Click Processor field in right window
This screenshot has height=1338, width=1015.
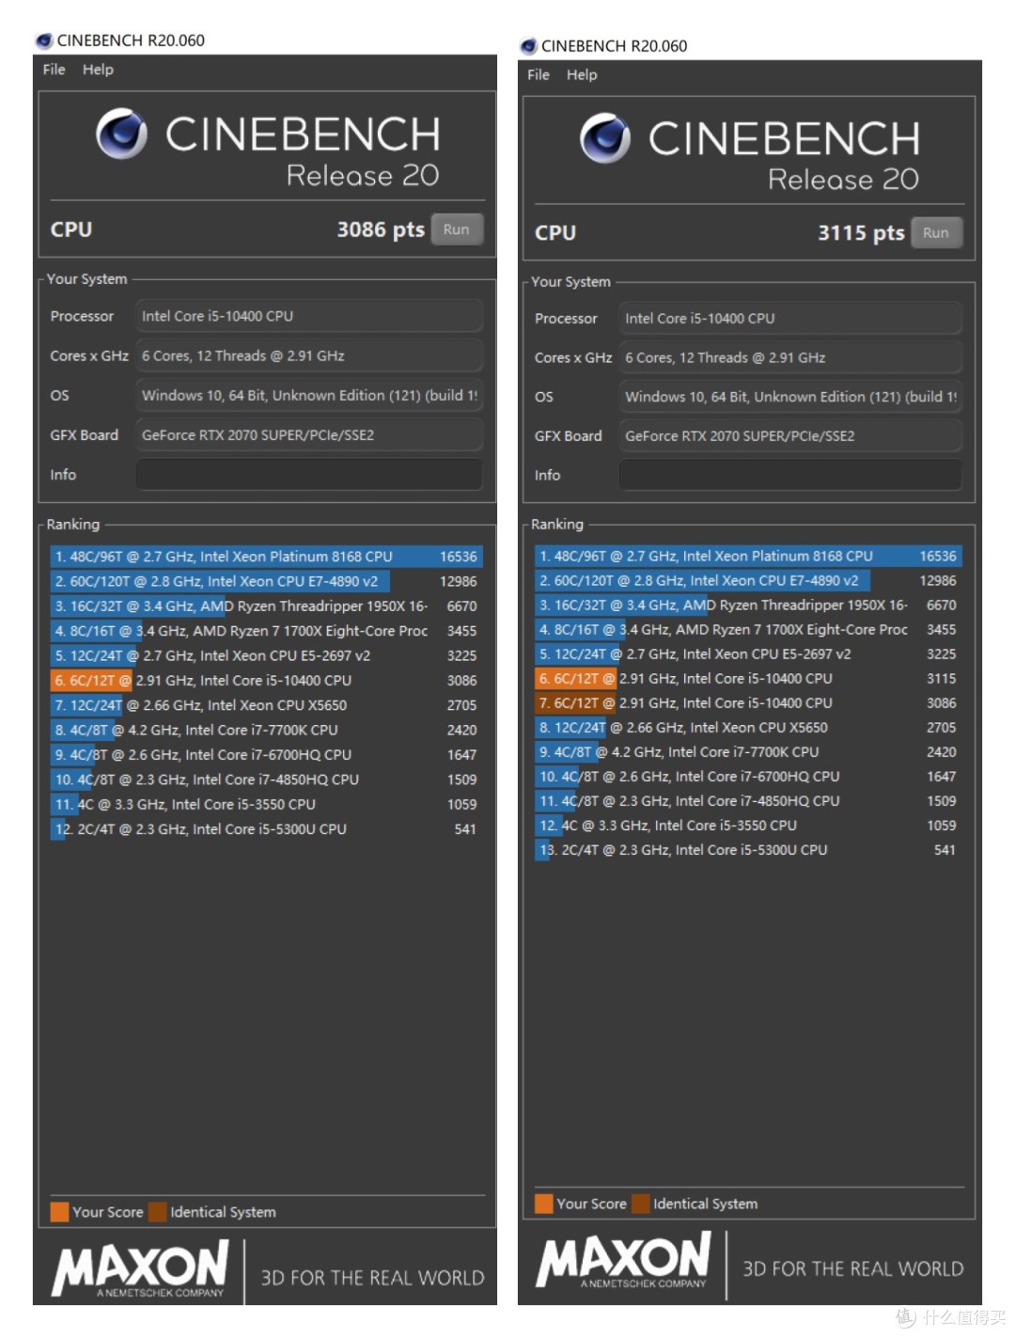pos(790,318)
